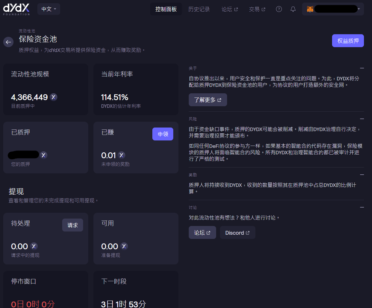Click DYDX token icon next to 0.01

click(x=121, y=155)
